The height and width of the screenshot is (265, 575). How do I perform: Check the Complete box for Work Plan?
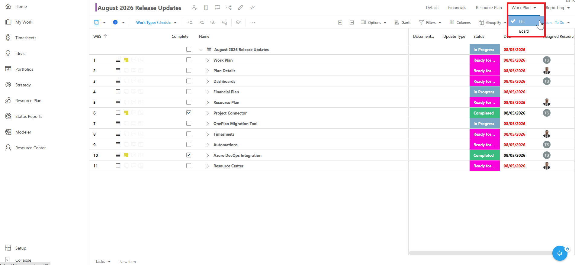[189, 60]
